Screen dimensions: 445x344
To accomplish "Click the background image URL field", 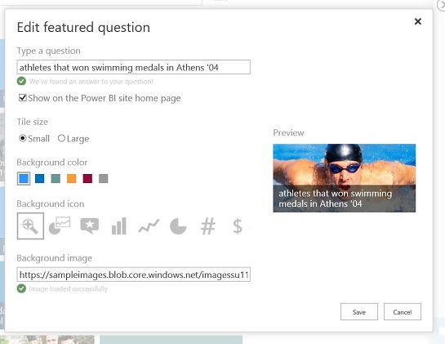I will [133, 275].
